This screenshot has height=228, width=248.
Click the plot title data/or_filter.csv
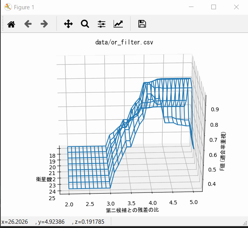pos(124,42)
